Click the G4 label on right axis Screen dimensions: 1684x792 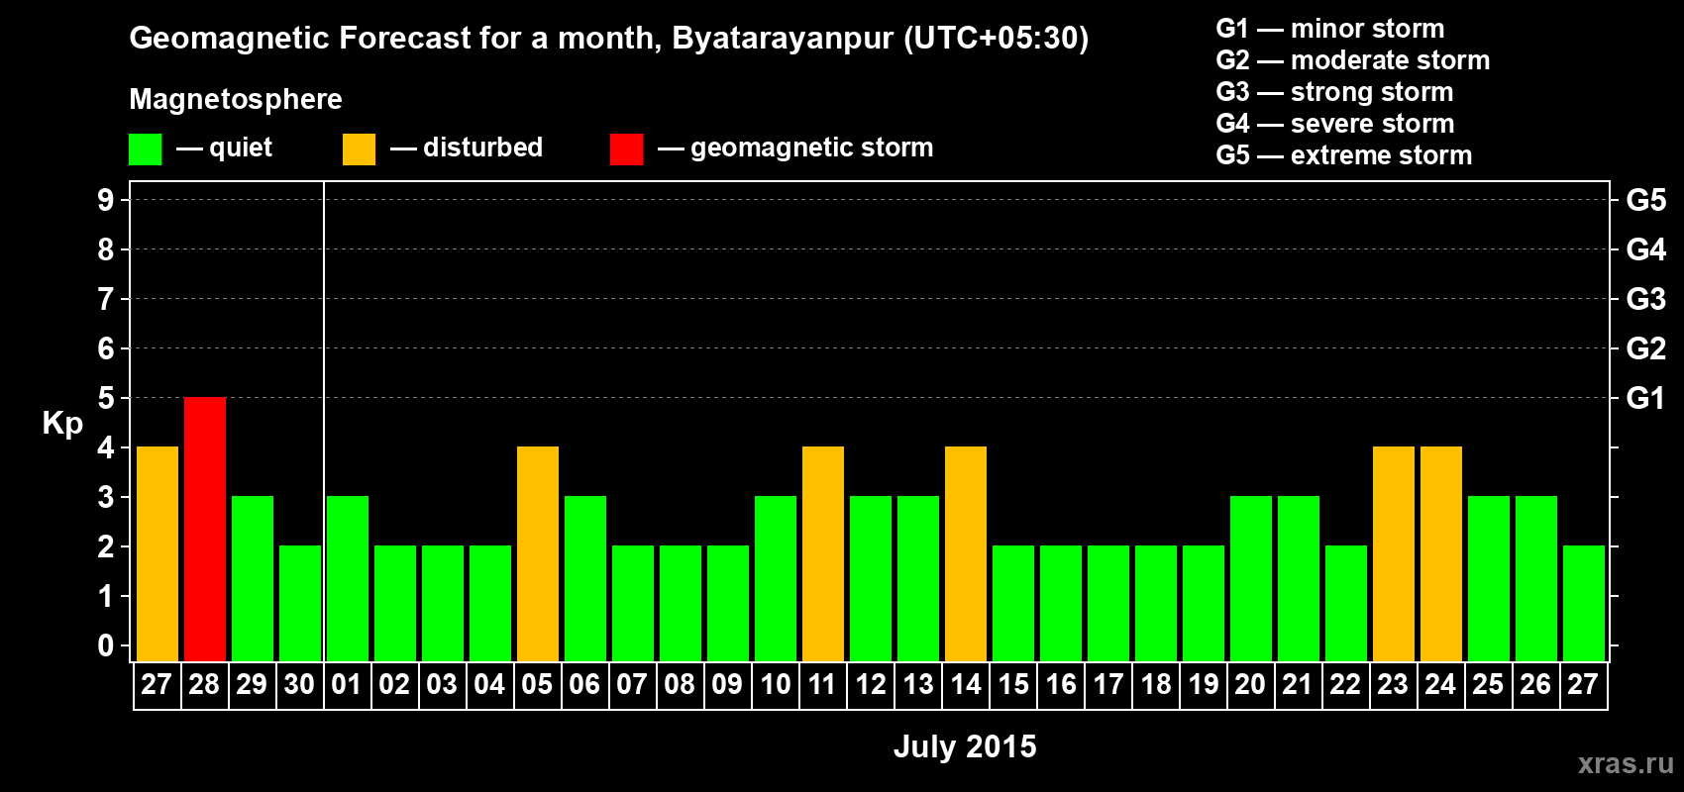(x=1645, y=249)
